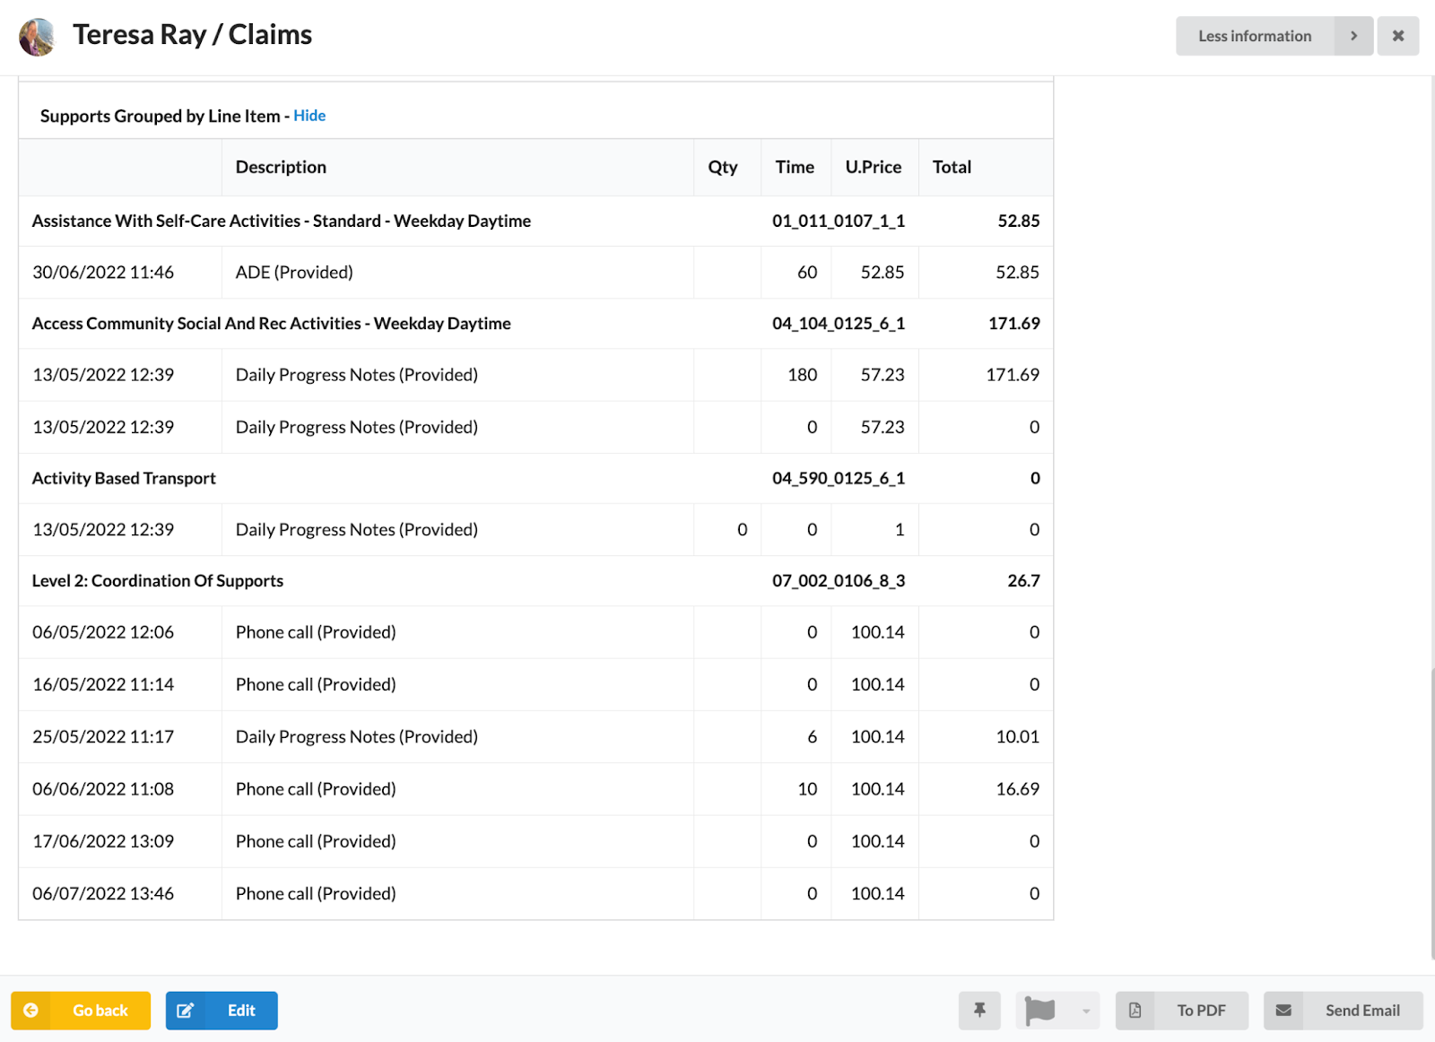Collapse details with Less information
The image size is (1435, 1042).
1254,36
